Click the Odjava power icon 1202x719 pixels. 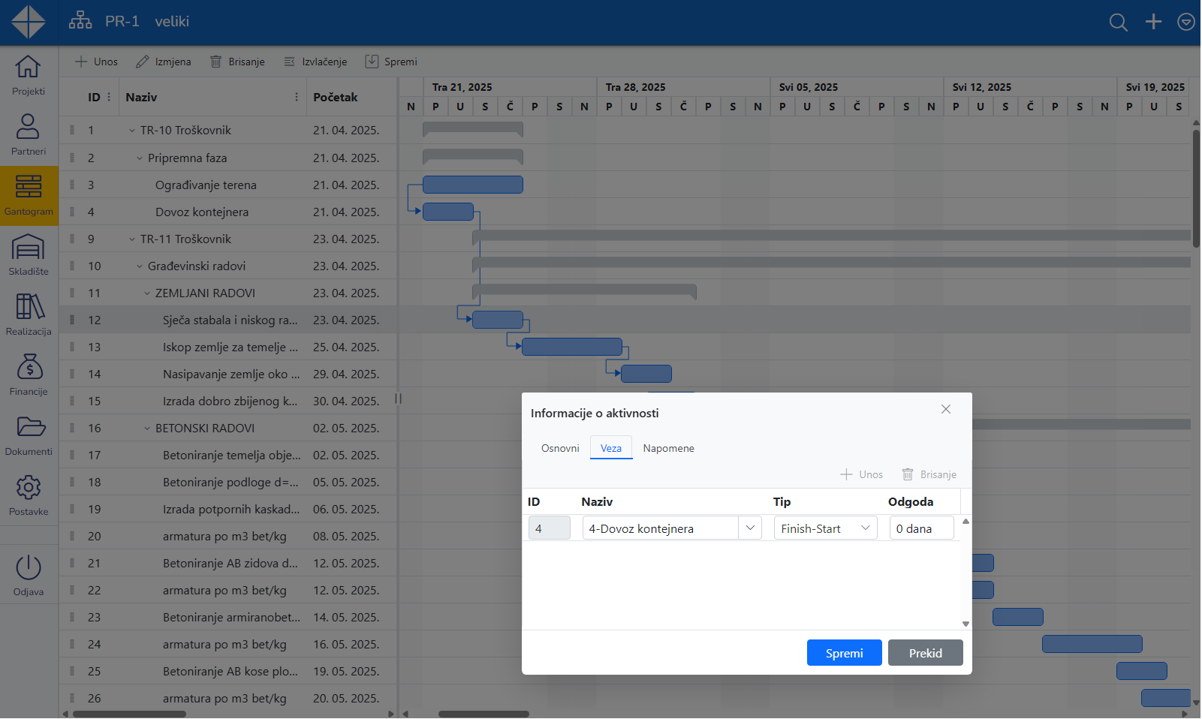coord(29,567)
